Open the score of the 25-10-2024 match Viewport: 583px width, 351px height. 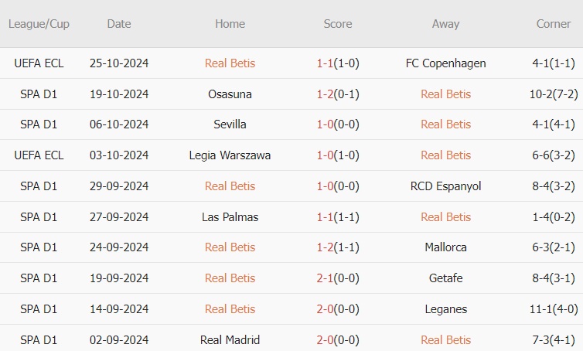(338, 63)
